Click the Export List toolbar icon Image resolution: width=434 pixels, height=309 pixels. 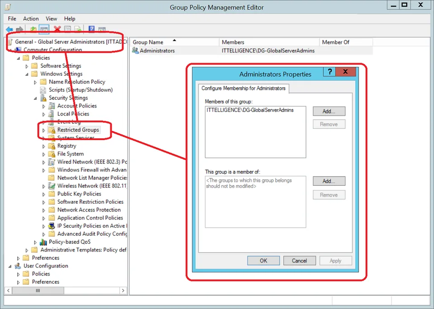[x=78, y=29]
